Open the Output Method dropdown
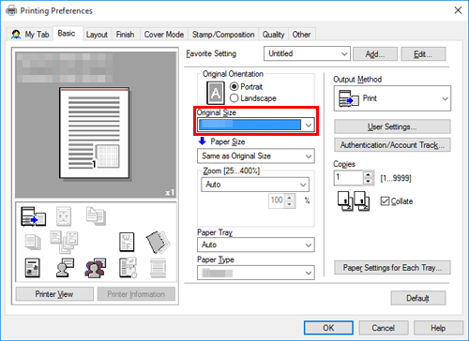Image resolution: width=469 pixels, height=341 pixels. (x=392, y=98)
